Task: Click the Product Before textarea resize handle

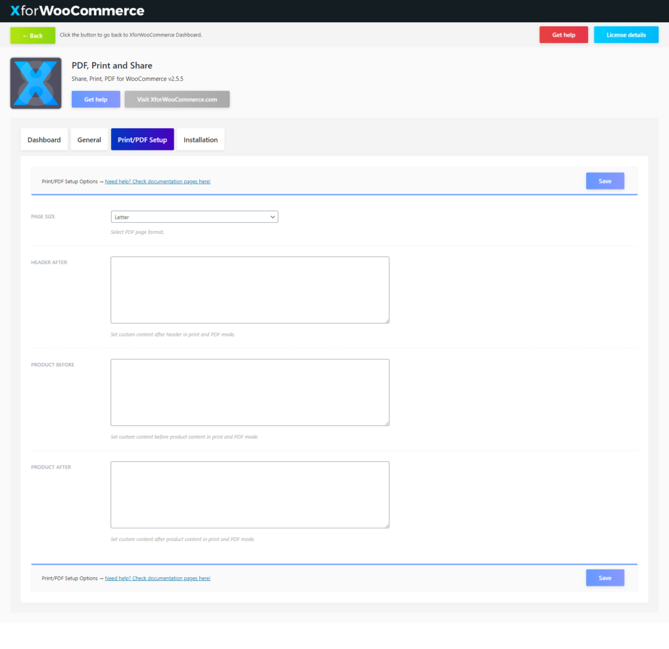Action: pyautogui.click(x=387, y=424)
